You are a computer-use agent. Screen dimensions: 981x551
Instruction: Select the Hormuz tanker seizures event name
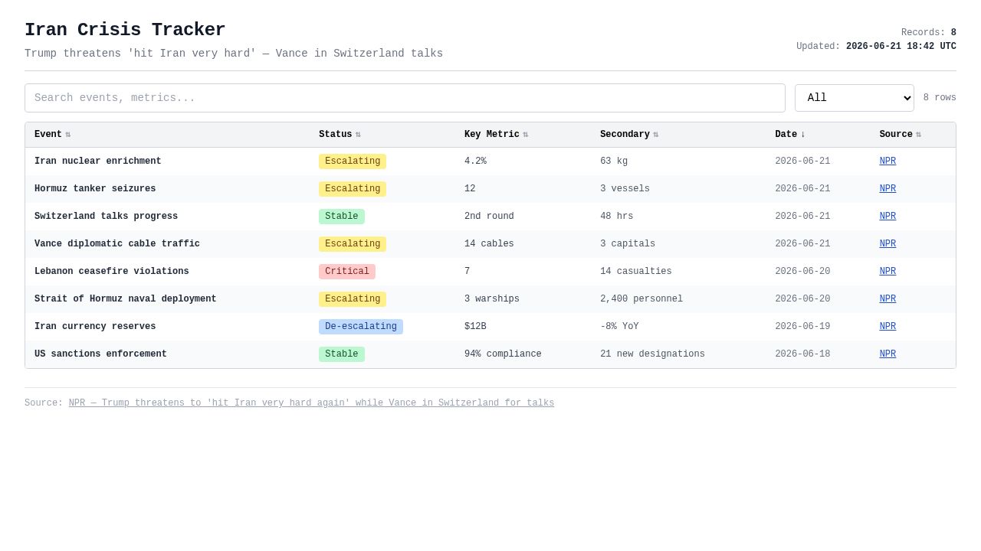pyautogui.click(x=95, y=189)
